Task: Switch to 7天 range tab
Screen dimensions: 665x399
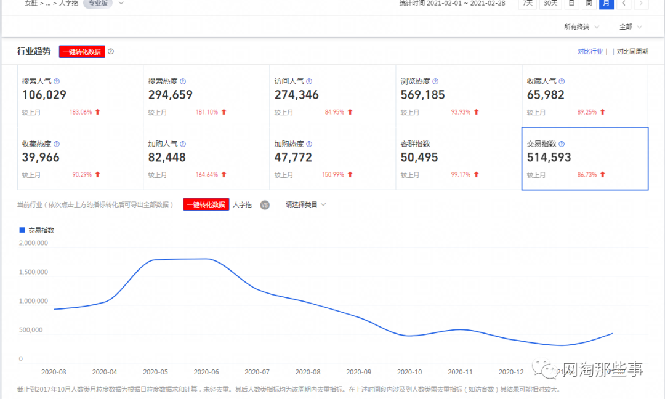Action: (528, 4)
